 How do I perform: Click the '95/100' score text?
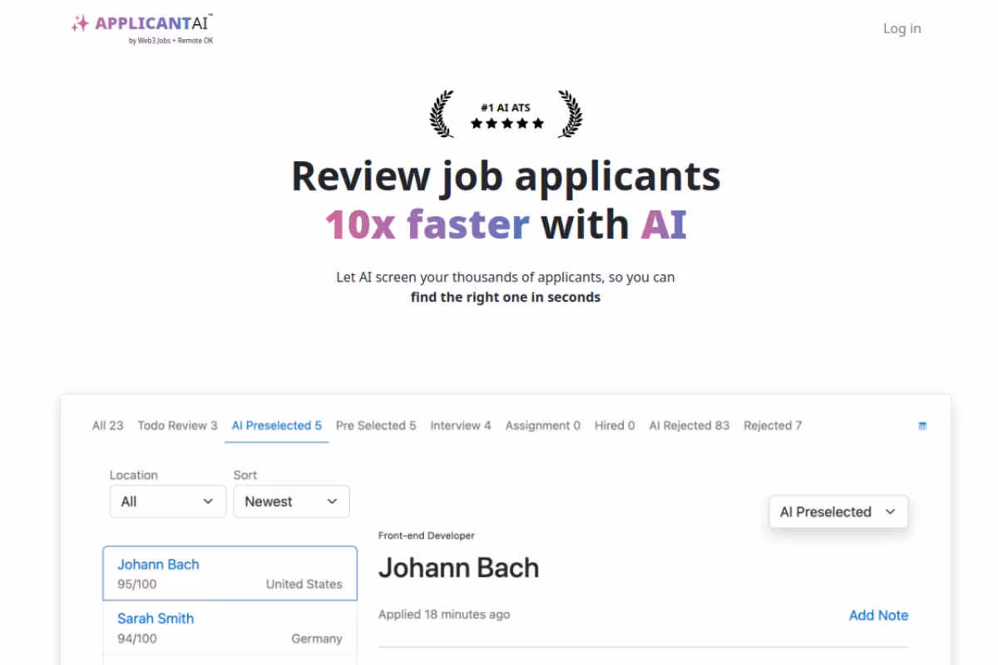point(137,584)
